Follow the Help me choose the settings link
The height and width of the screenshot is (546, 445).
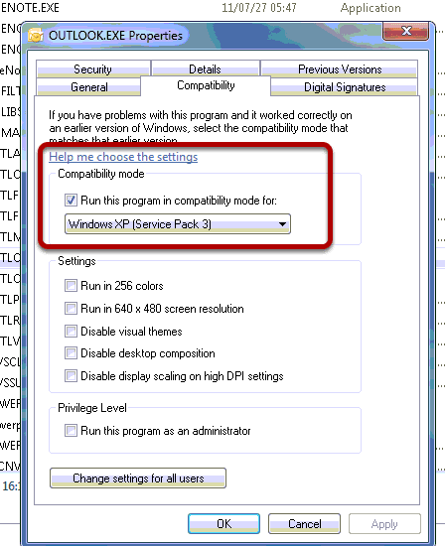pos(123,157)
